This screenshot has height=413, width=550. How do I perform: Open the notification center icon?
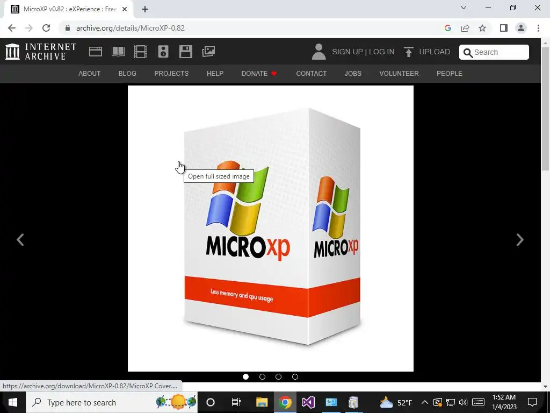point(532,402)
